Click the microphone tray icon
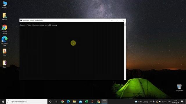Screen dimensions: 186x104 coord(154,102)
